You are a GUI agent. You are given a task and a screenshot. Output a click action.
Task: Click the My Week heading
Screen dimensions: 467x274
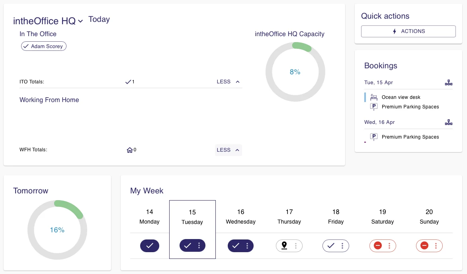tap(147, 191)
